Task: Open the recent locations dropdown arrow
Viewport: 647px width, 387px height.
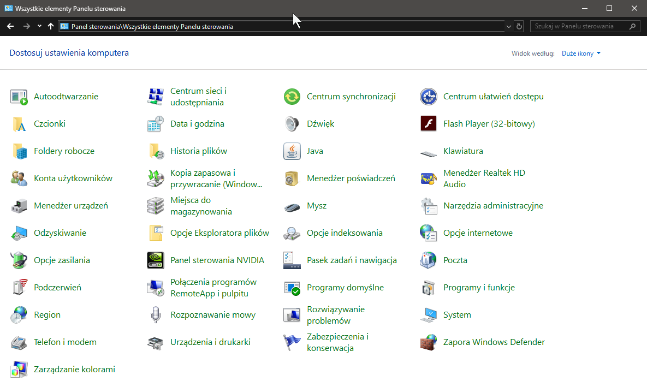Action: coord(39,26)
